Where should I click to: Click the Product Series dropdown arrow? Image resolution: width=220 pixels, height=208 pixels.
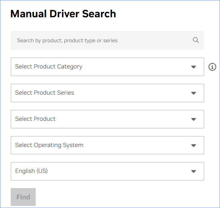[x=194, y=93]
